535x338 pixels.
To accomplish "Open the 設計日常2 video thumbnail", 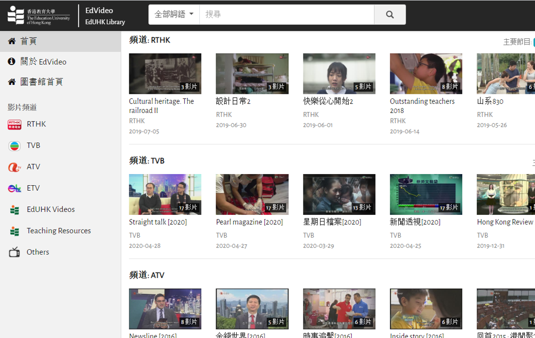I will coord(252,74).
